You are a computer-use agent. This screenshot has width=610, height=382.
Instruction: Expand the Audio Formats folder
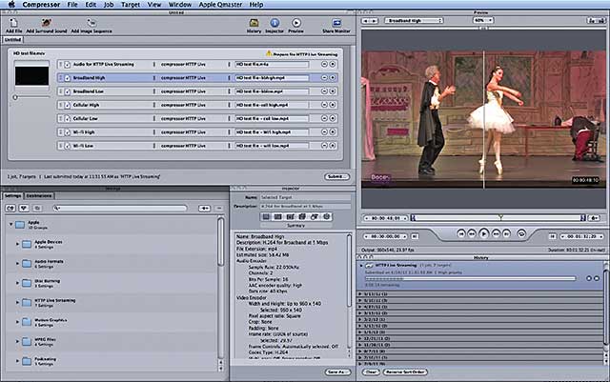point(17,263)
